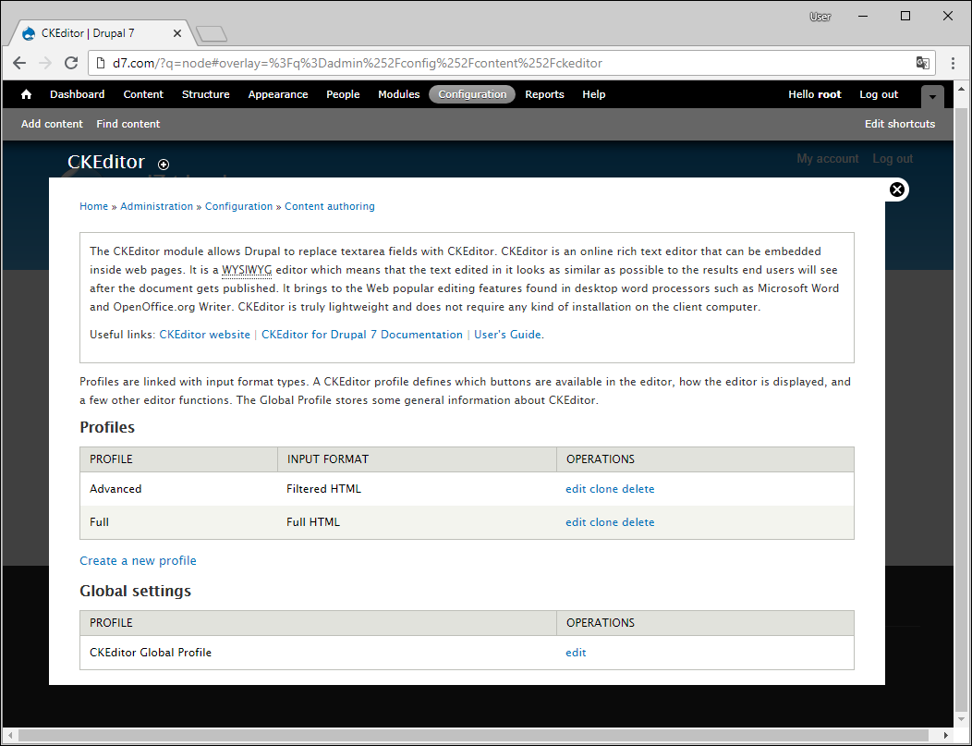Close the CKEditor Drupal 7 browser tab
The height and width of the screenshot is (746, 972).
177,33
